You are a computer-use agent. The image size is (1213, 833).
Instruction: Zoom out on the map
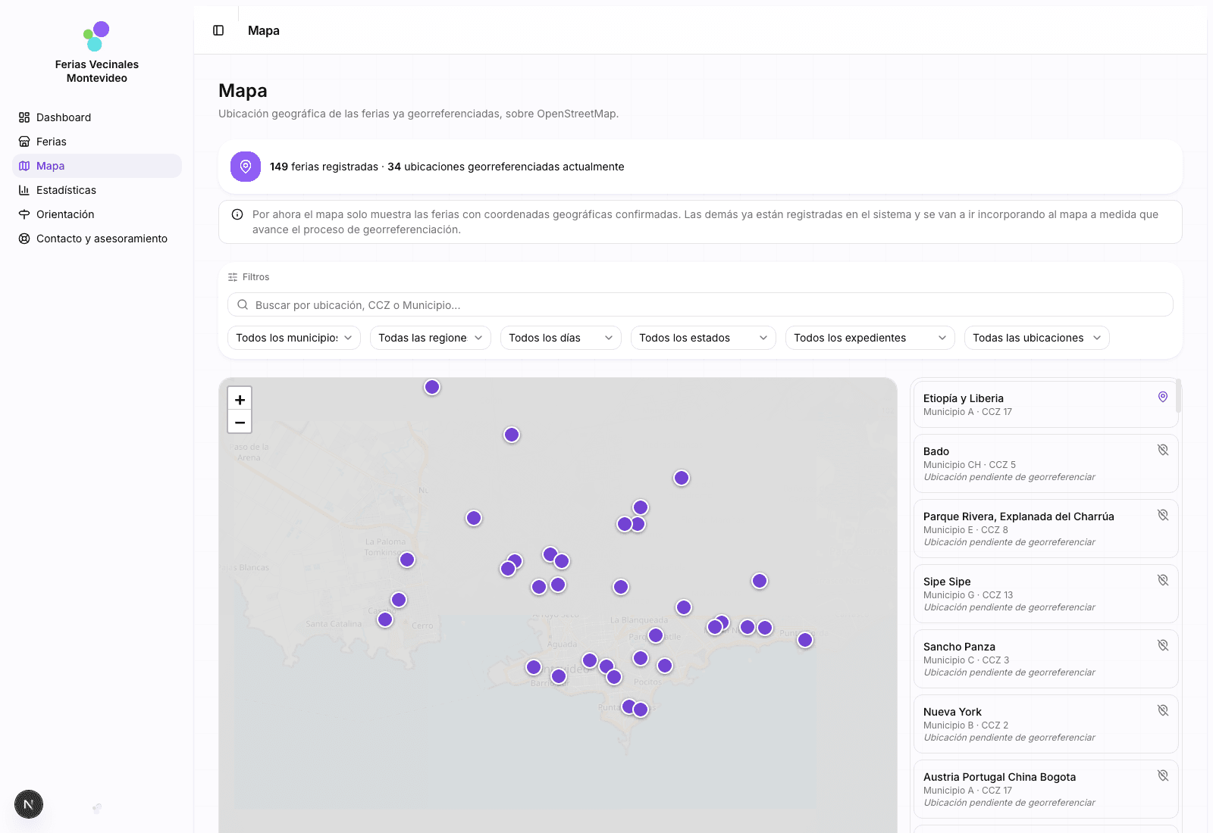[240, 422]
